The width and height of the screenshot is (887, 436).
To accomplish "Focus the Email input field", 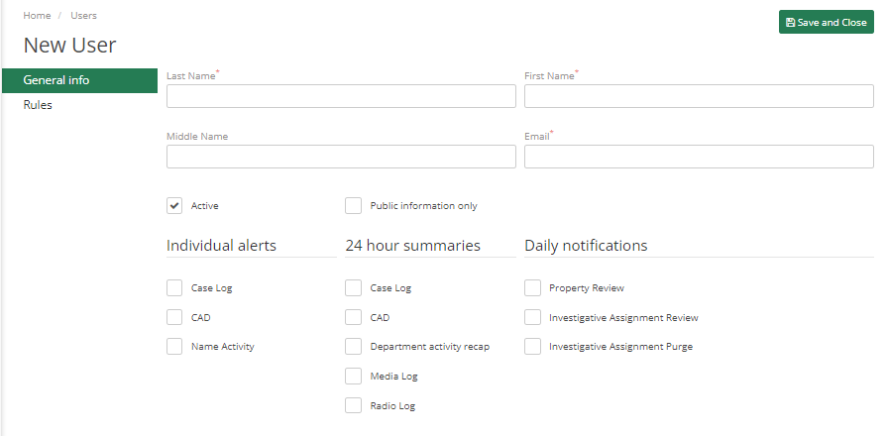I will pyautogui.click(x=699, y=157).
